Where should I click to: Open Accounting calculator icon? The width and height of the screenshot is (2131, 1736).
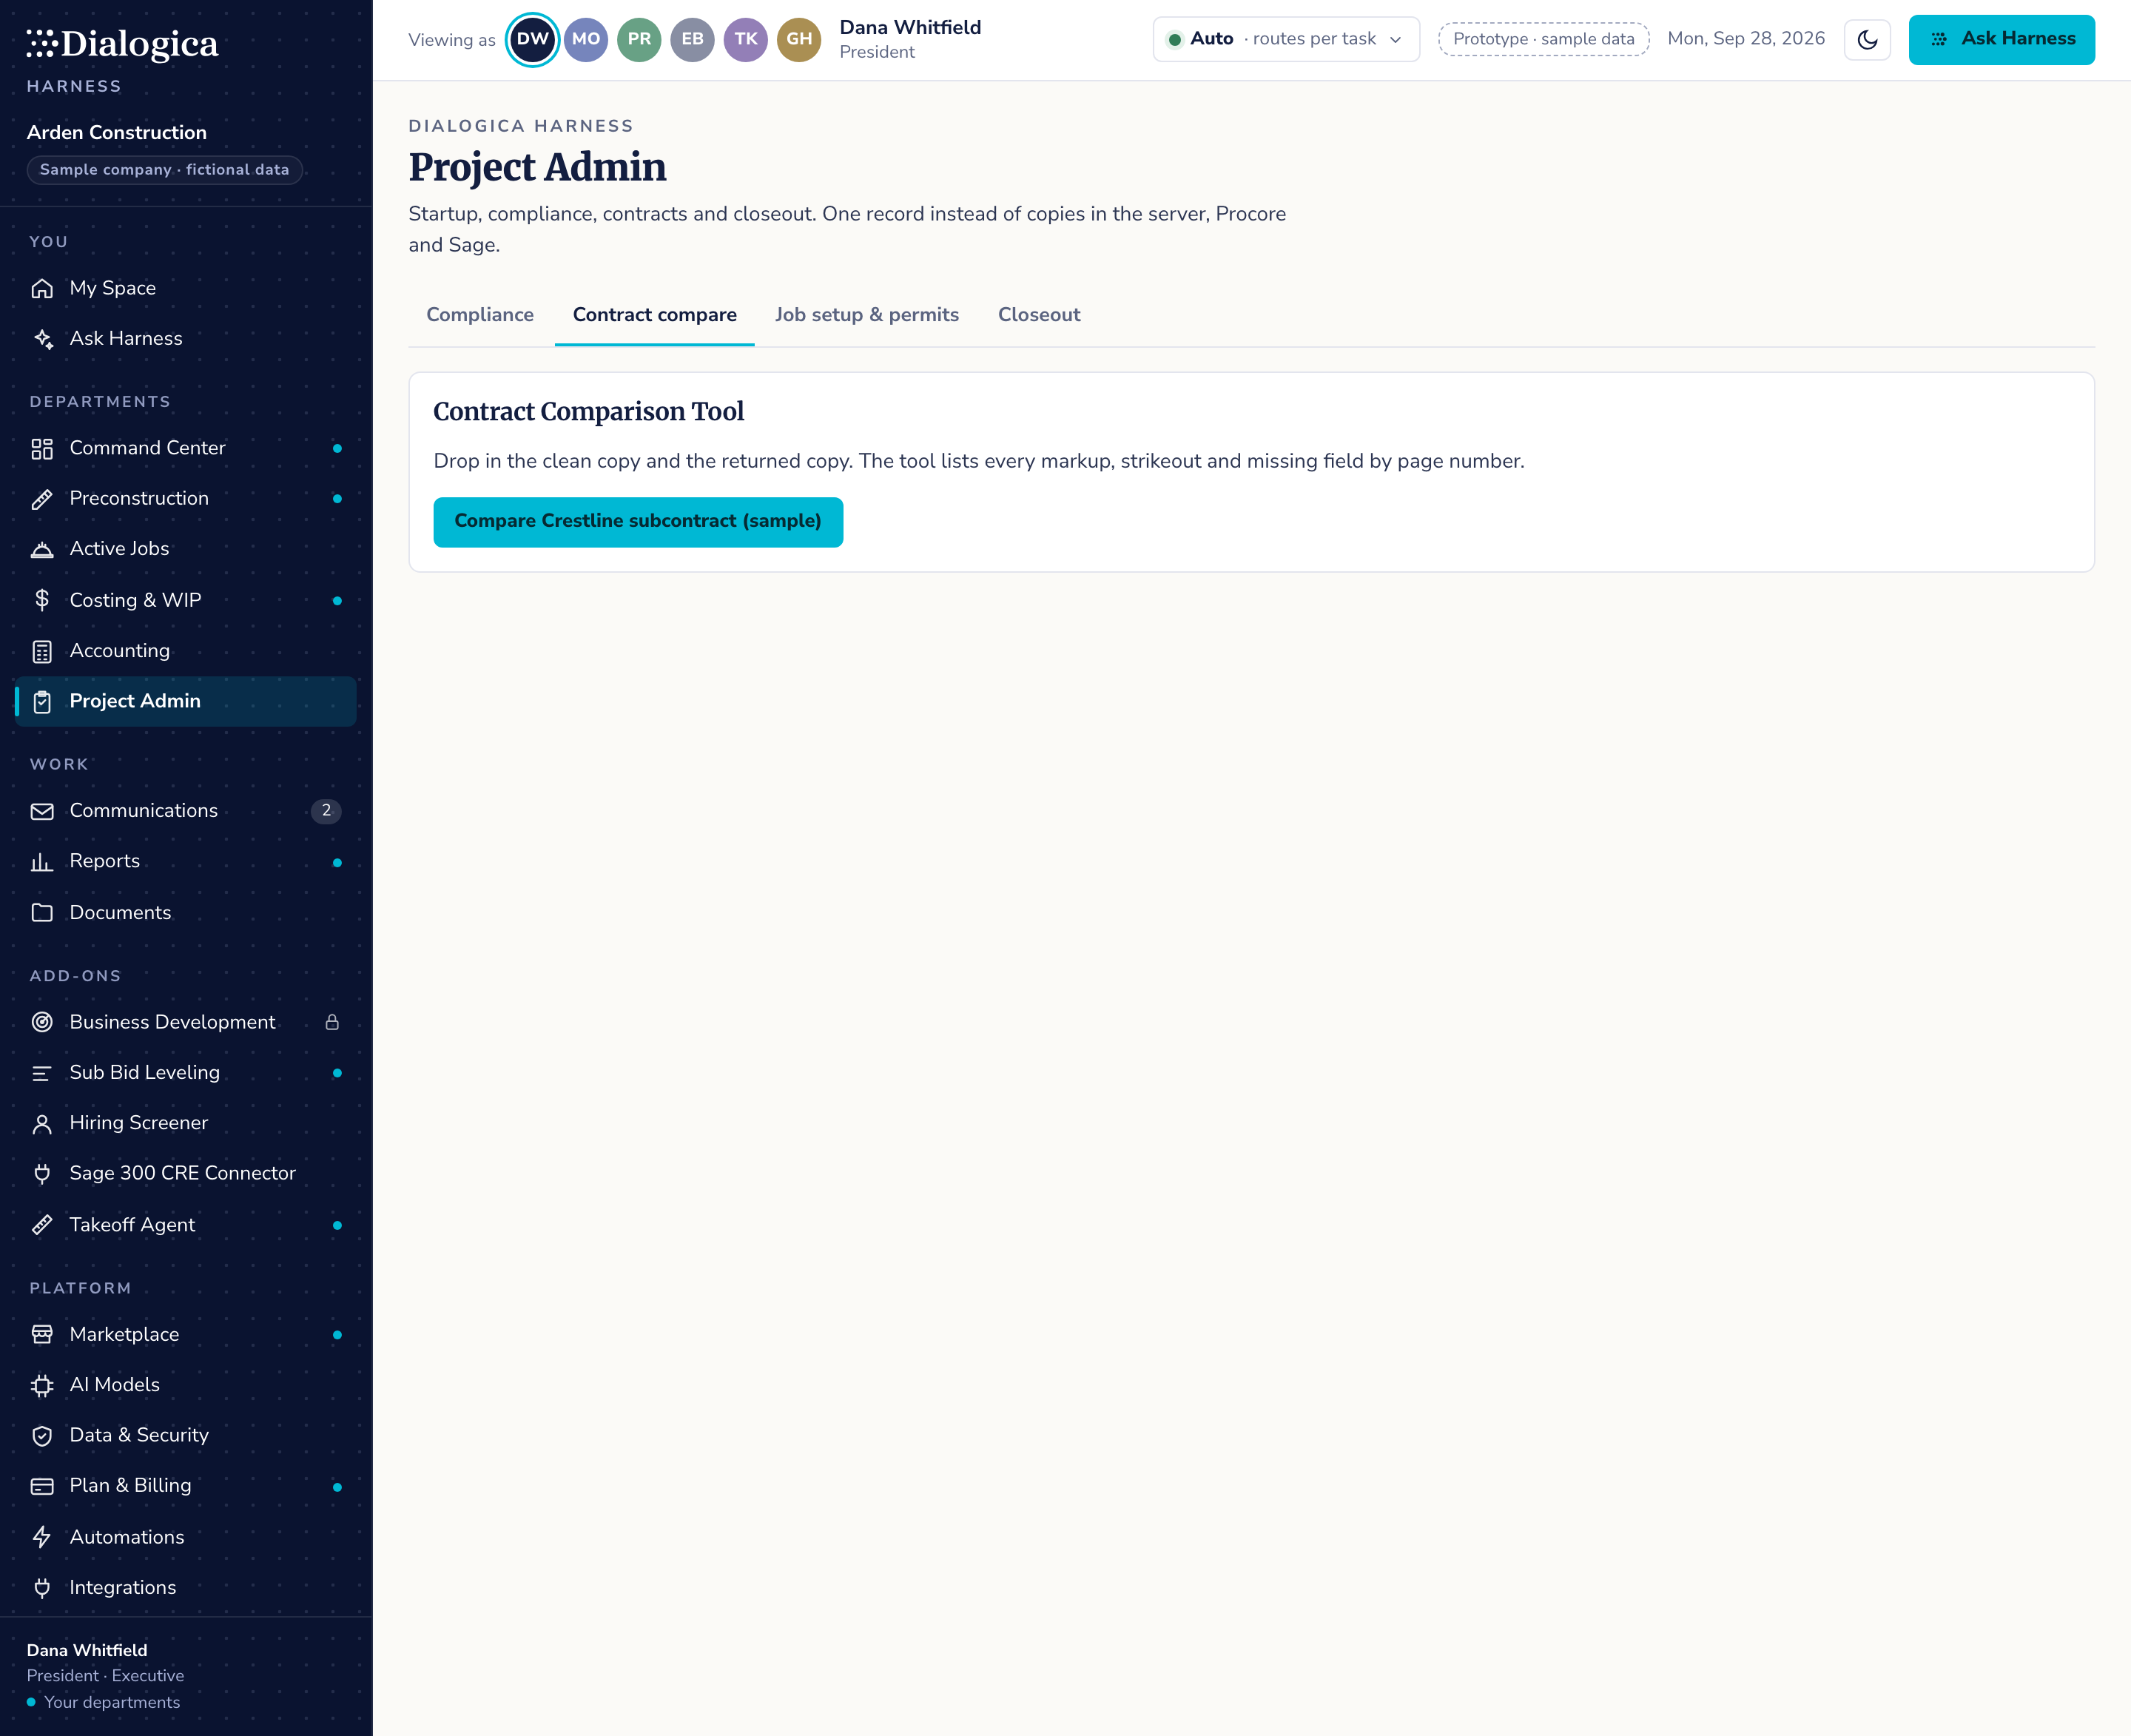point(42,651)
